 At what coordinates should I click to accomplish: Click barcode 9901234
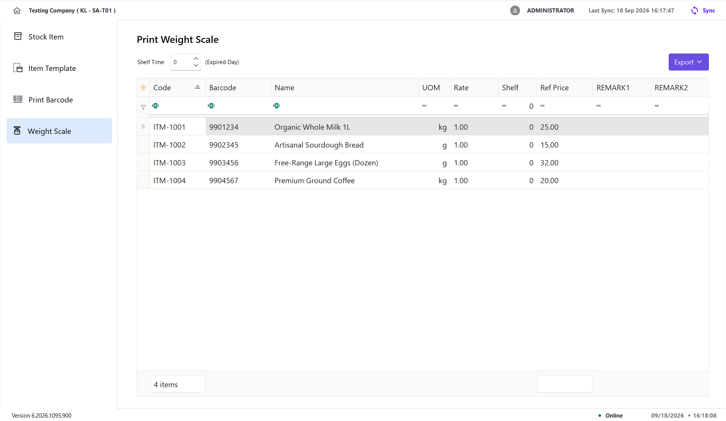click(x=224, y=127)
